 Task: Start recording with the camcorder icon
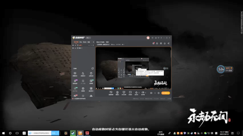[151, 93]
